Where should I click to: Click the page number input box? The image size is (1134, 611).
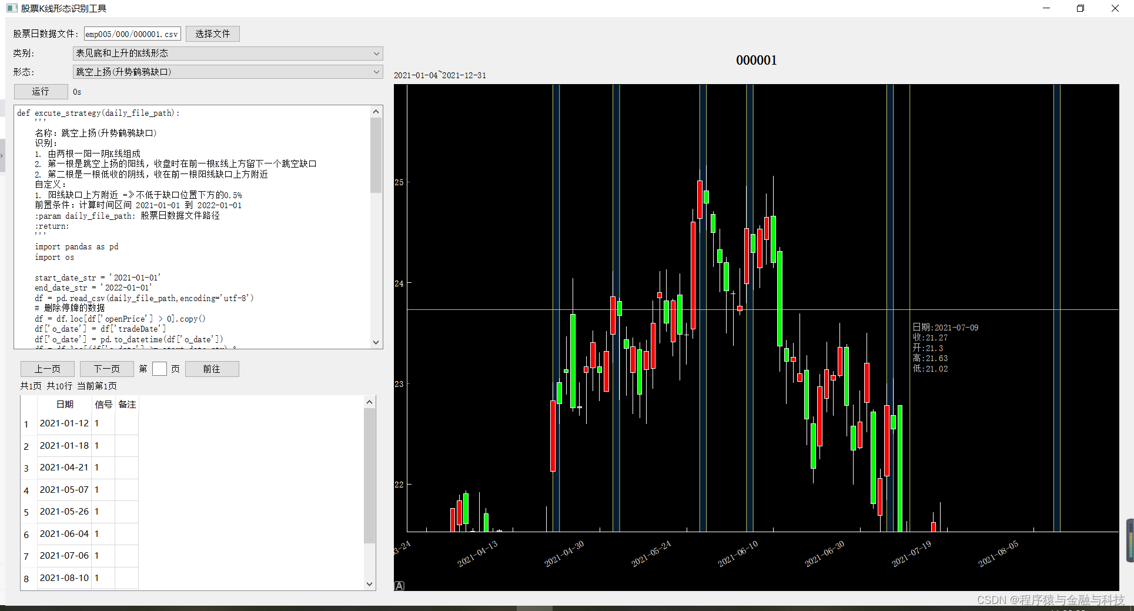tap(159, 369)
